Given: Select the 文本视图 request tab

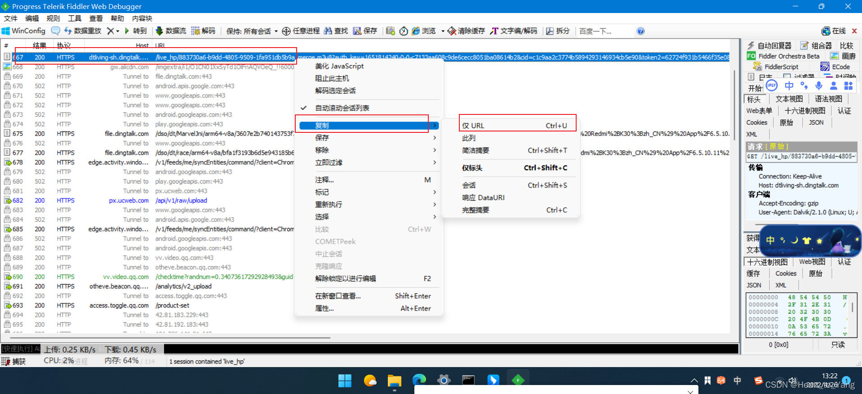Looking at the screenshot, I should [x=789, y=99].
